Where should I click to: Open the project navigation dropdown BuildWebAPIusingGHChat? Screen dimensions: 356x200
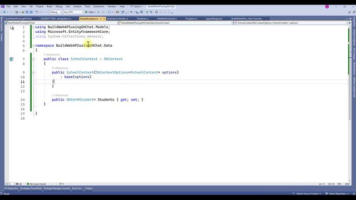coord(62,23)
